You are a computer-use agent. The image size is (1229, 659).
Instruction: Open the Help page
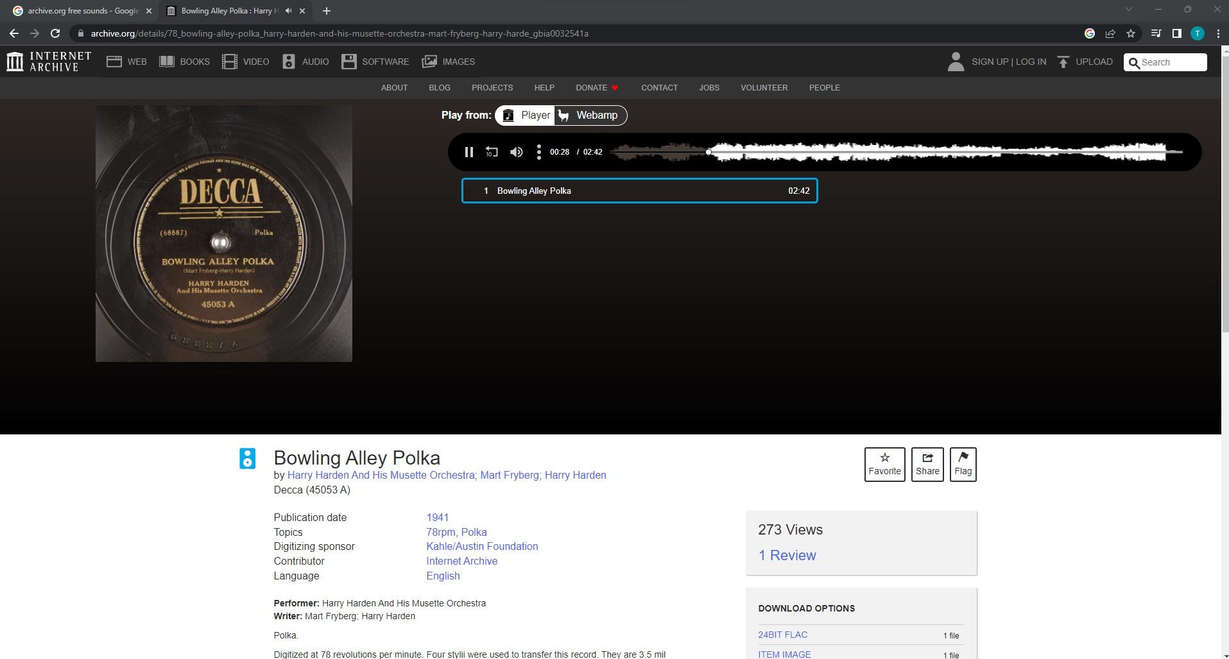(x=544, y=88)
